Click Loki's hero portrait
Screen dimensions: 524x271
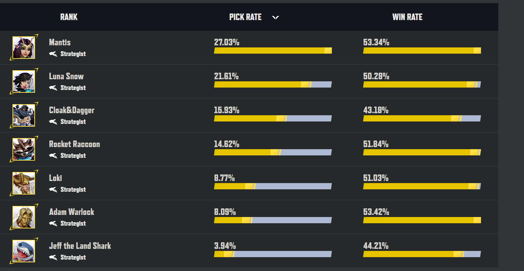(x=24, y=183)
